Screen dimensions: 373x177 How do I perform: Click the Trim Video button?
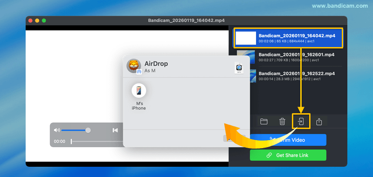288,140
